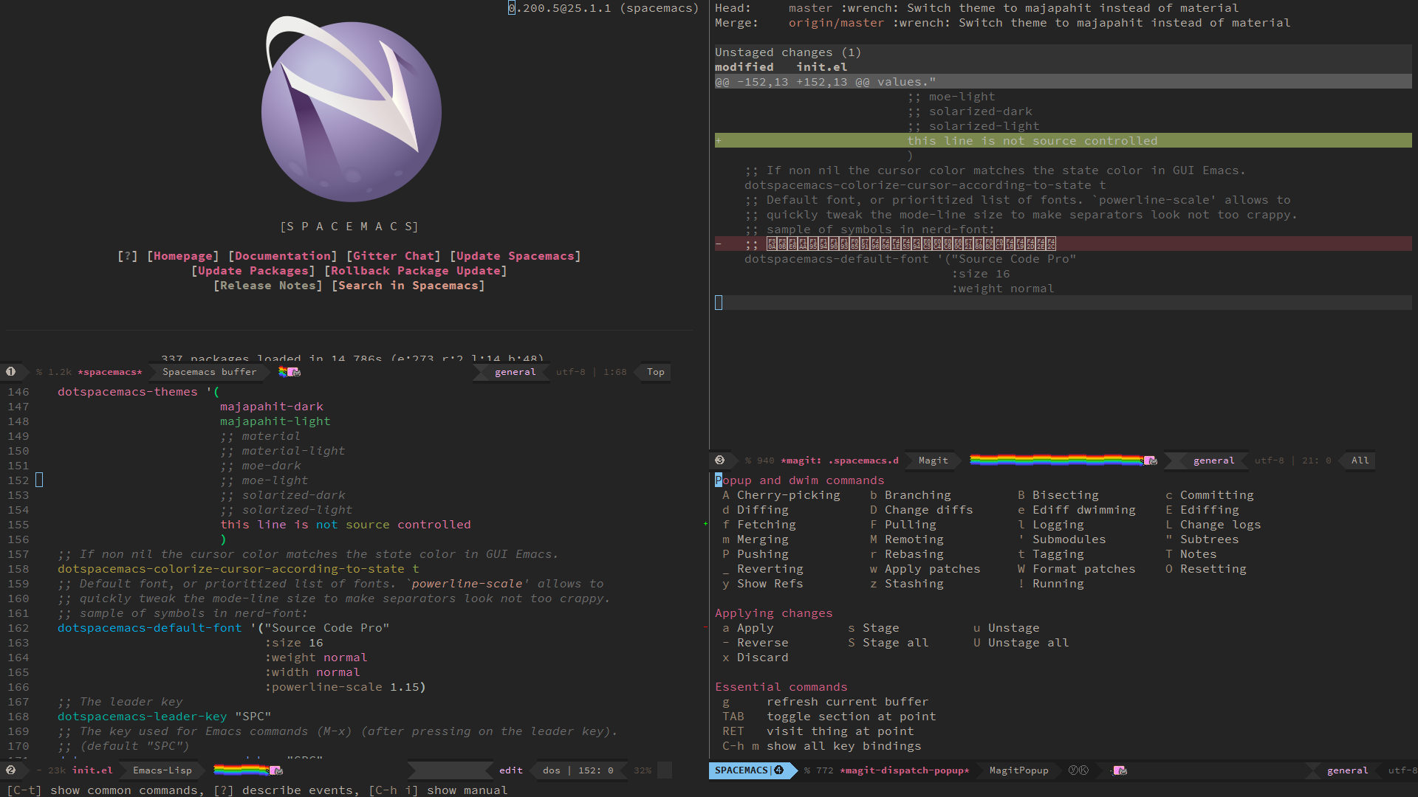Click the SPACEMACS window 4 badge
The width and height of the screenshot is (1418, 797).
(750, 770)
